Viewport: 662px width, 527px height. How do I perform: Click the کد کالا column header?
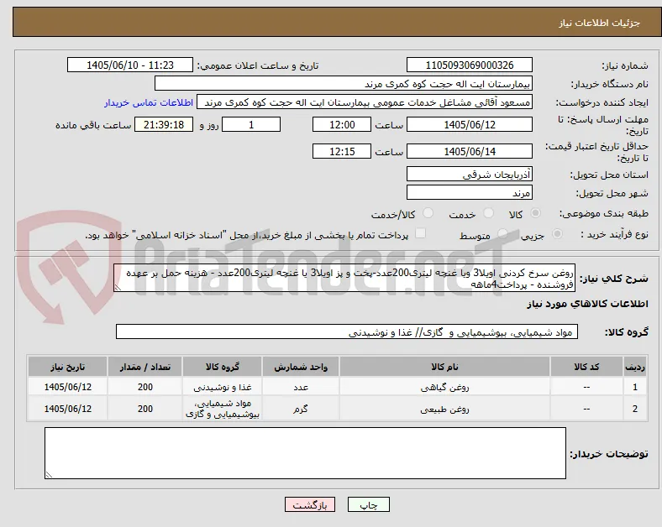586,367
